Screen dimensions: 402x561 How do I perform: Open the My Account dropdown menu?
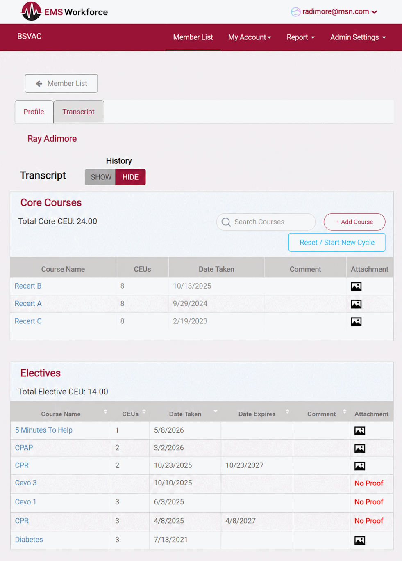(x=250, y=37)
